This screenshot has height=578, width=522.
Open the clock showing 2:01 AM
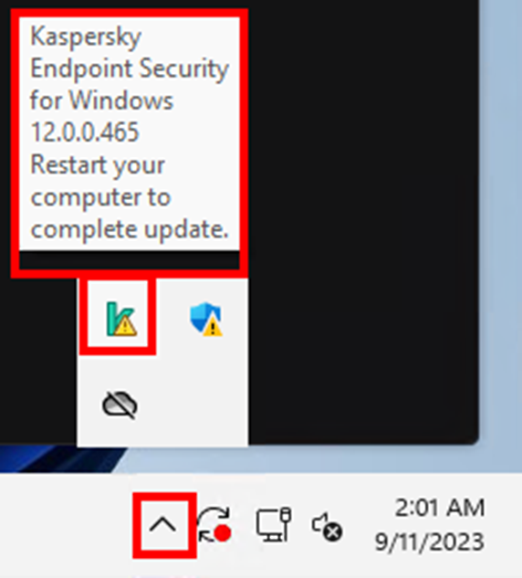point(440,508)
